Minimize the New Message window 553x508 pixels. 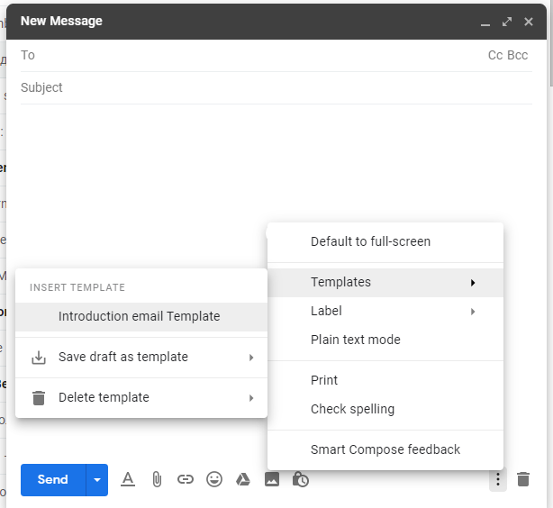coord(485,24)
